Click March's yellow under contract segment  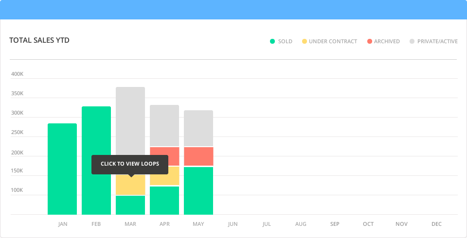pyautogui.click(x=130, y=186)
